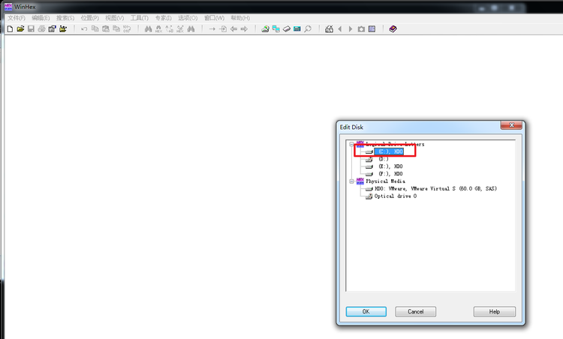Open the 视图(V) menu
Viewport: 563px width, 339px height.
115,18
